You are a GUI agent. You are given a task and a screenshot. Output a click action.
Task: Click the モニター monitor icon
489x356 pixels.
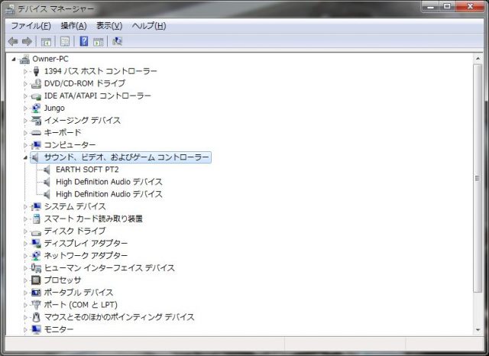(36, 329)
